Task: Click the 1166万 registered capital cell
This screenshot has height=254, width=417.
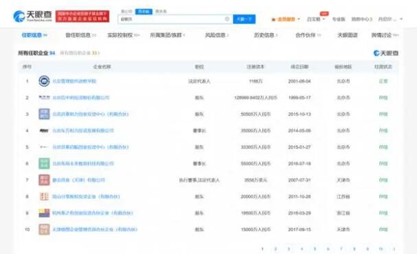Action: tap(256, 81)
